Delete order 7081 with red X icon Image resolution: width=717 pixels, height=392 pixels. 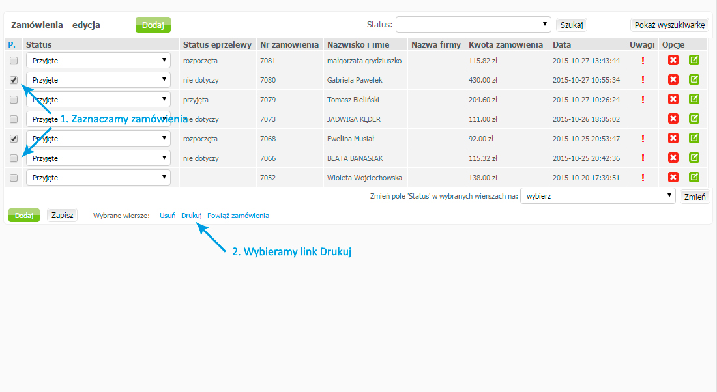point(673,60)
